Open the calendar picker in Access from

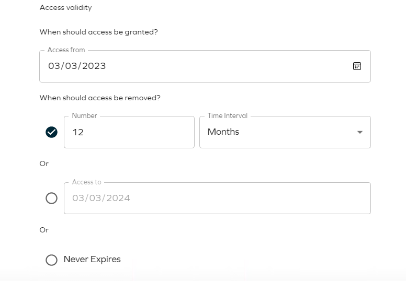pos(357,66)
